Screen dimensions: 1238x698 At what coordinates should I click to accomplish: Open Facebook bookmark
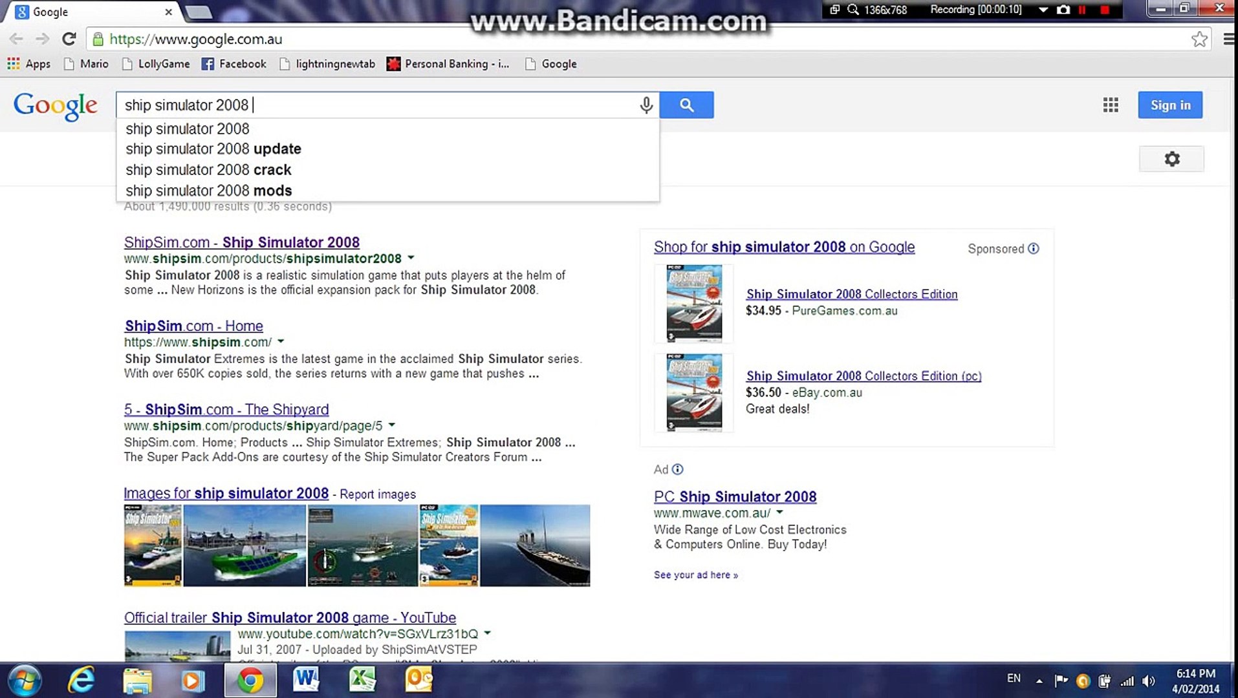pos(233,64)
